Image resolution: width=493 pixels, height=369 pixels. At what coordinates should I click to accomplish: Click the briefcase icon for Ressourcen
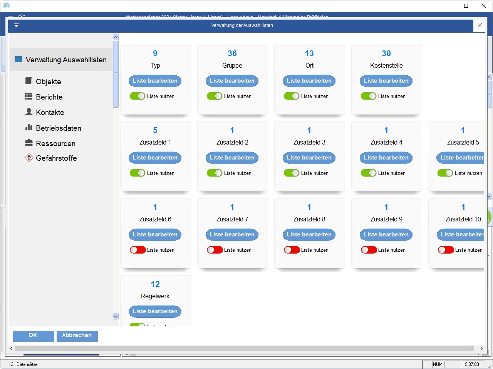[x=29, y=143]
